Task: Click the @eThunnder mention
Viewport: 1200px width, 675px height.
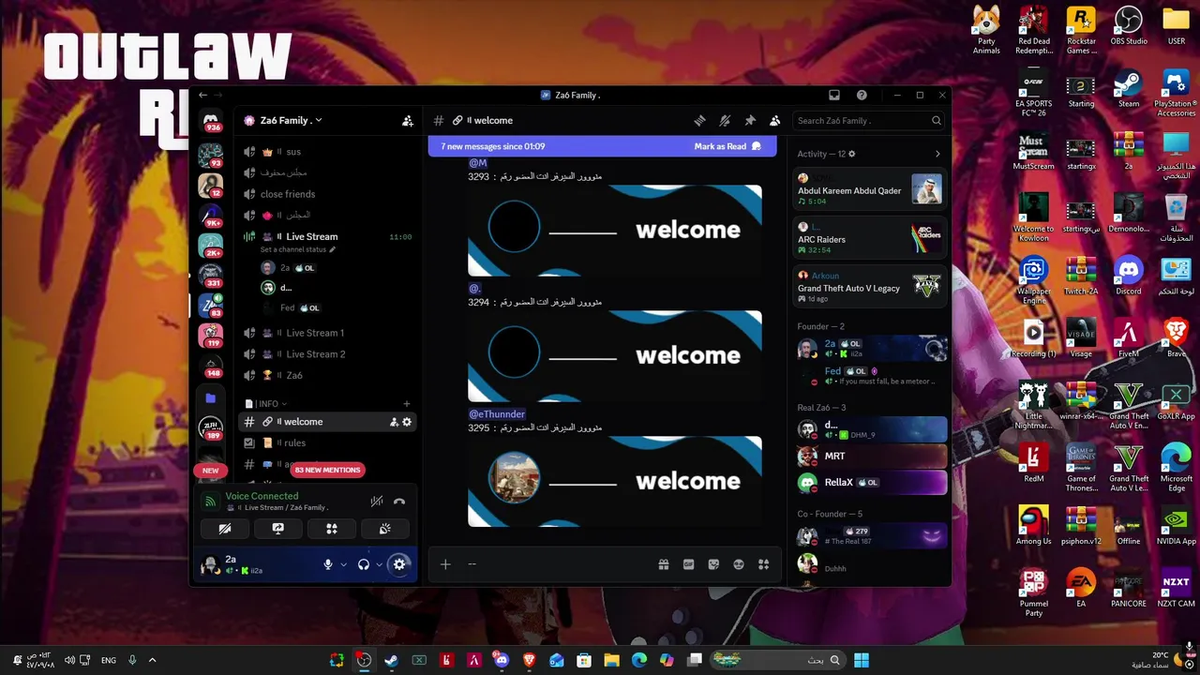Action: point(497,414)
